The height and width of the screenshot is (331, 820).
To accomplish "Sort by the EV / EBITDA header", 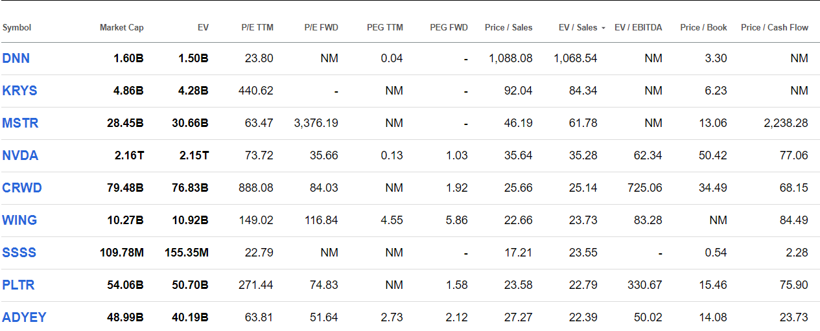I will pyautogui.click(x=638, y=28).
